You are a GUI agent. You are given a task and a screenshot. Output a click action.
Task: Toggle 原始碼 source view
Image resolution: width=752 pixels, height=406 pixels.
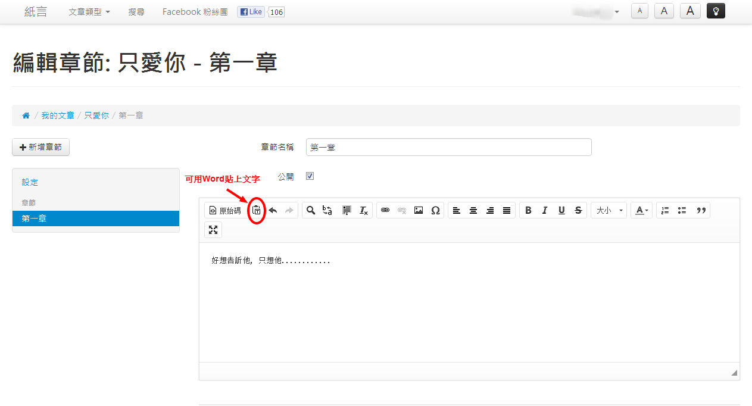coord(224,210)
